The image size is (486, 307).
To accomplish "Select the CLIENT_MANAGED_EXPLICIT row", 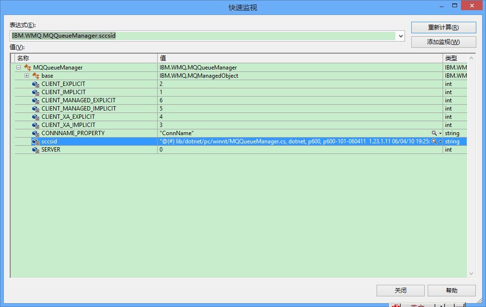I will (x=241, y=100).
